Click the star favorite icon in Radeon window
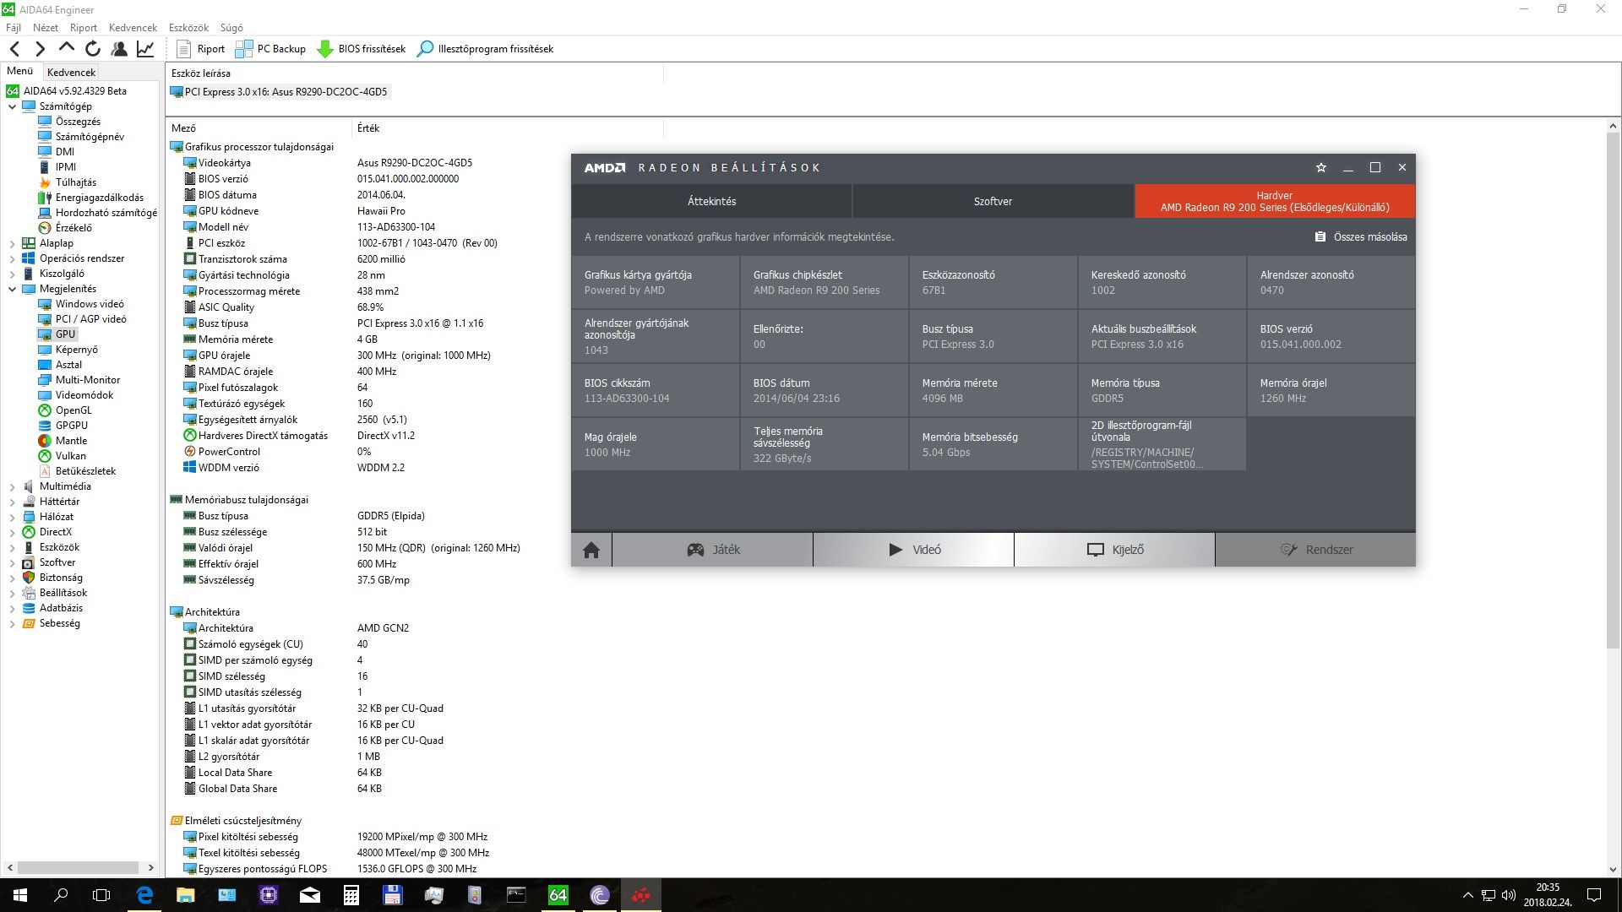1622x912 pixels. (x=1321, y=167)
